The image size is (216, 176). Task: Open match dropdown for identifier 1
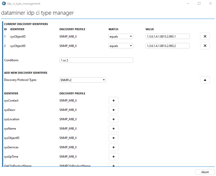[121, 37]
